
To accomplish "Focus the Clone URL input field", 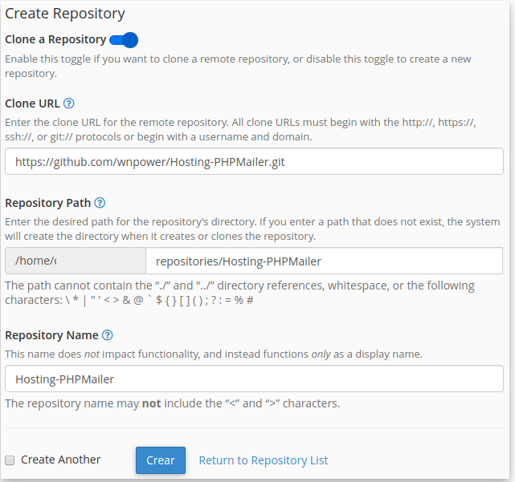I will (254, 161).
